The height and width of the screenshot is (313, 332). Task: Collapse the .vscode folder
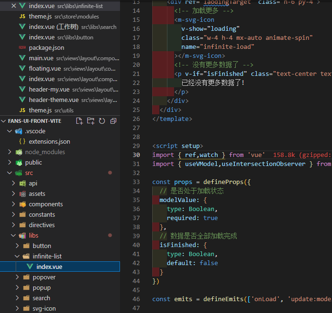(x=9, y=131)
